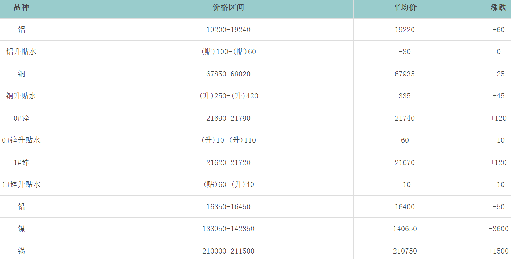Viewport: 511px width, 259px height.
Task: Click the price range 138950-142350
Action: [228, 229]
